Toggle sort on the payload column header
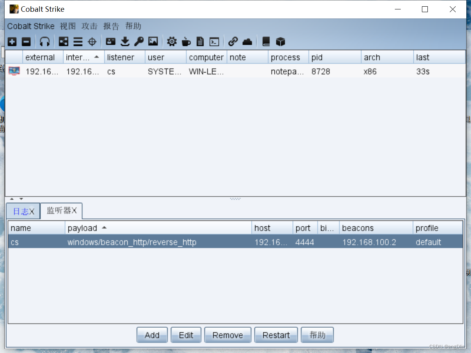This screenshot has width=471, height=353. [158, 228]
